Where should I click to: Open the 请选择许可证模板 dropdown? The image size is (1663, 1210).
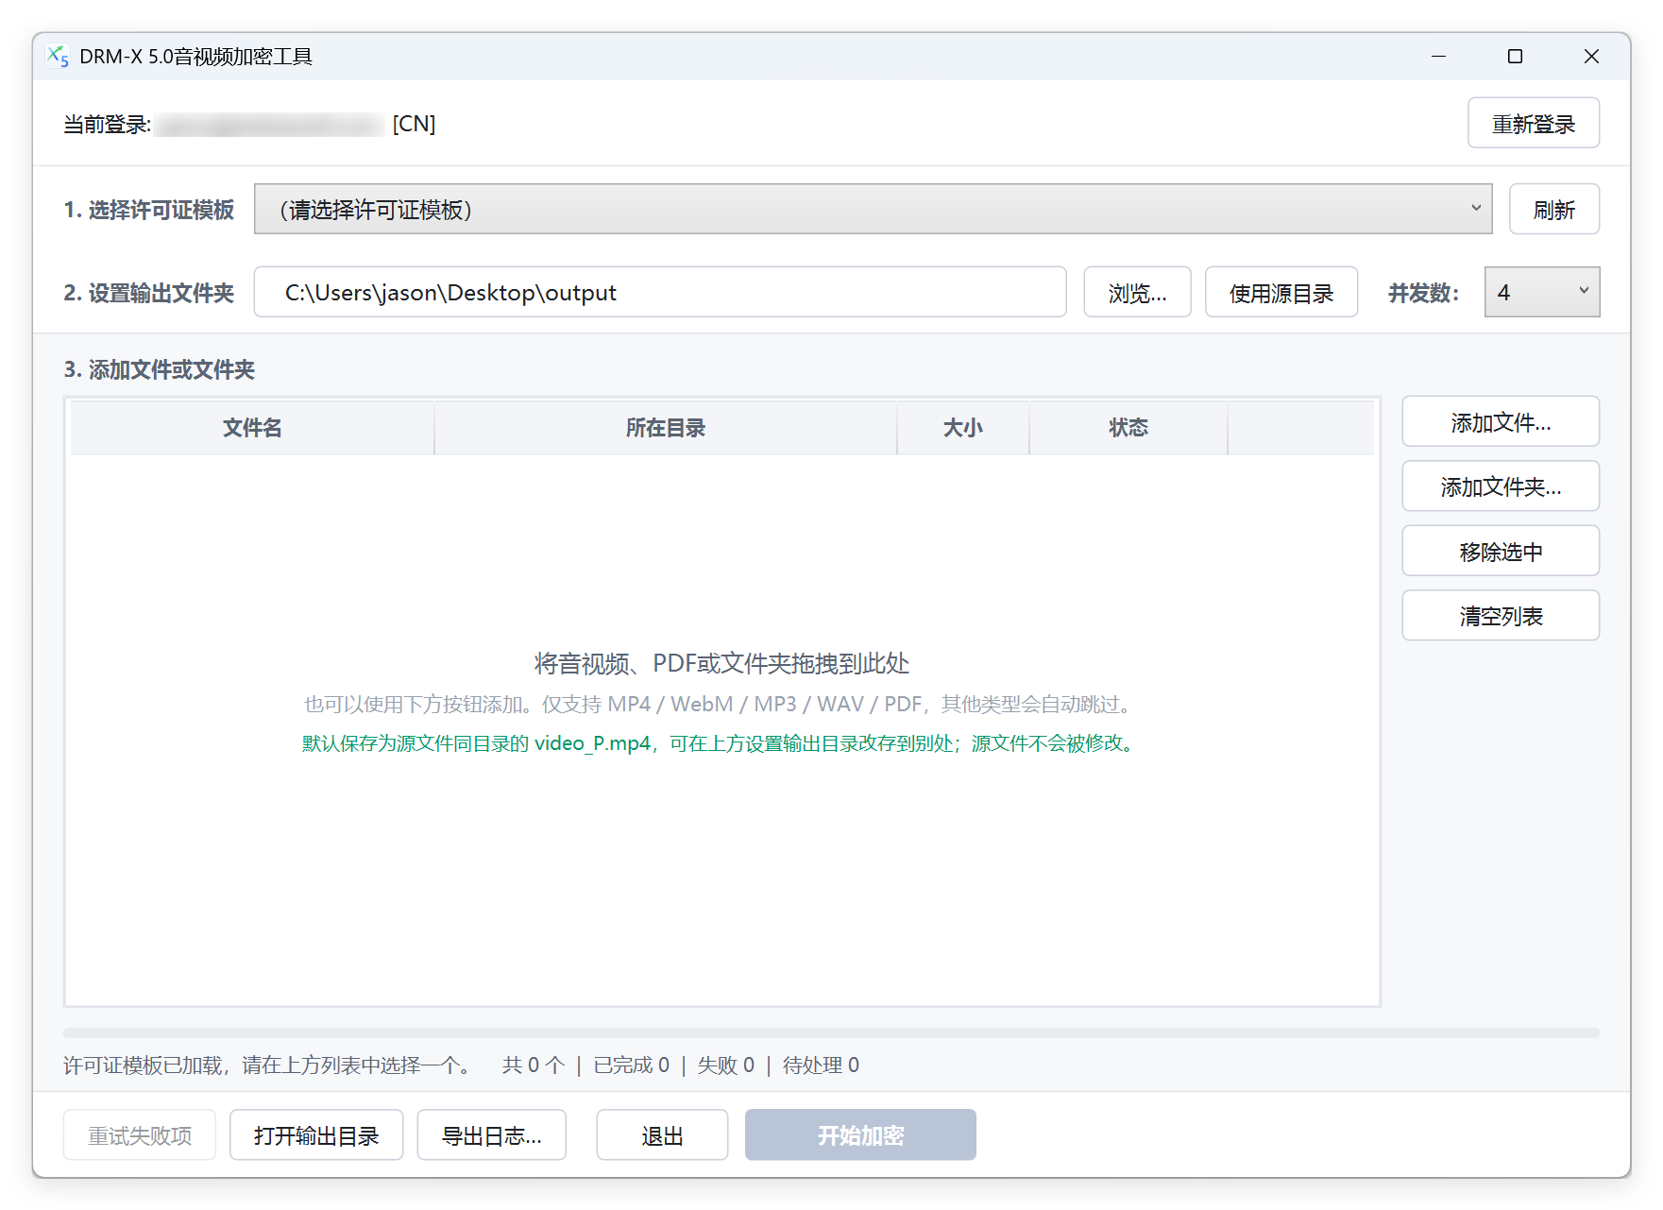point(873,209)
